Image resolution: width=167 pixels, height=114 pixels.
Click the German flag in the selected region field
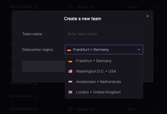pyautogui.click(x=69, y=50)
